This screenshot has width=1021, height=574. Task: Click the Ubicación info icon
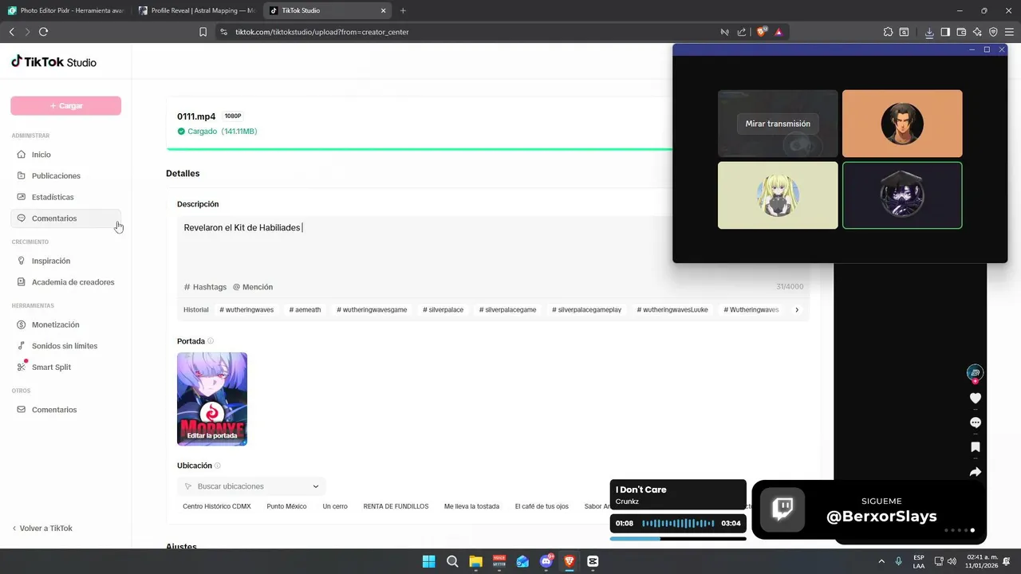click(x=218, y=466)
